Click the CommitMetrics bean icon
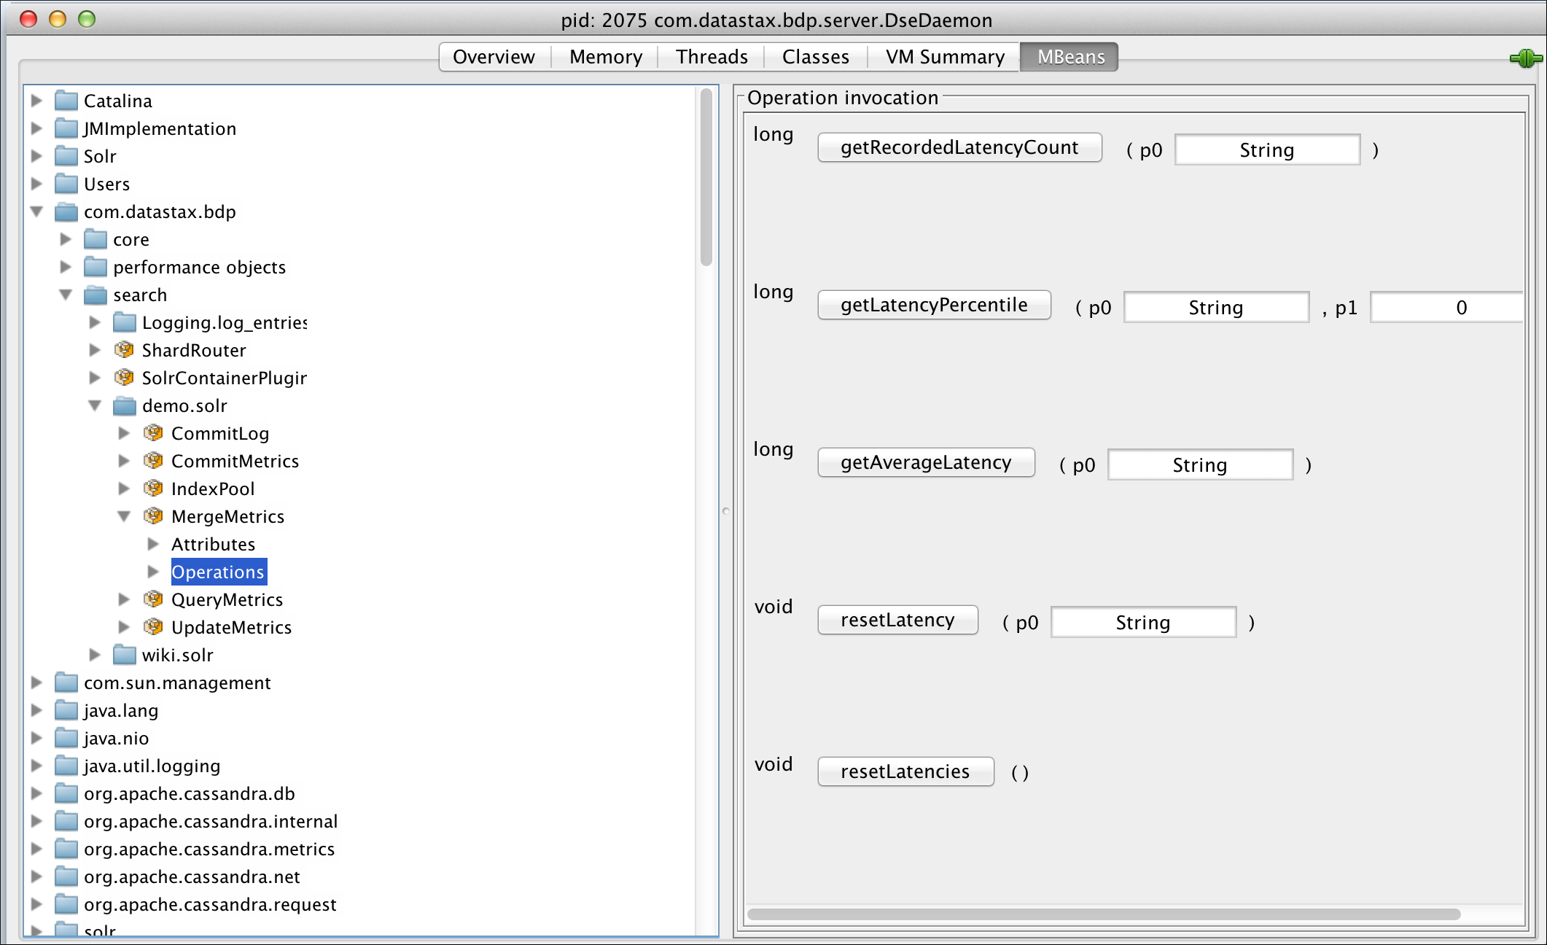Viewport: 1547px width, 945px height. click(153, 461)
